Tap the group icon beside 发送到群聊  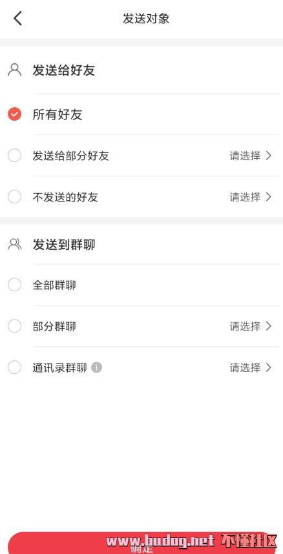click(14, 244)
